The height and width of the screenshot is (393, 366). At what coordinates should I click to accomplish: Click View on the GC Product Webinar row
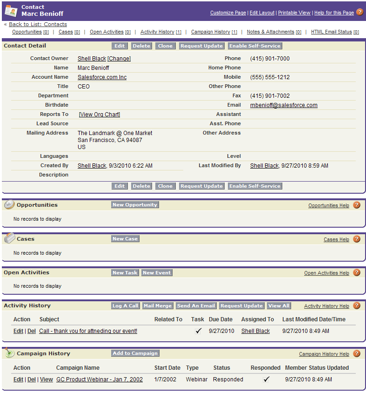click(47, 379)
